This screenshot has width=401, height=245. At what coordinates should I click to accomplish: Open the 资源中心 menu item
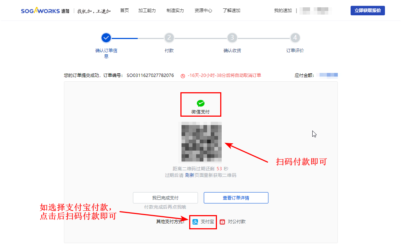click(203, 11)
